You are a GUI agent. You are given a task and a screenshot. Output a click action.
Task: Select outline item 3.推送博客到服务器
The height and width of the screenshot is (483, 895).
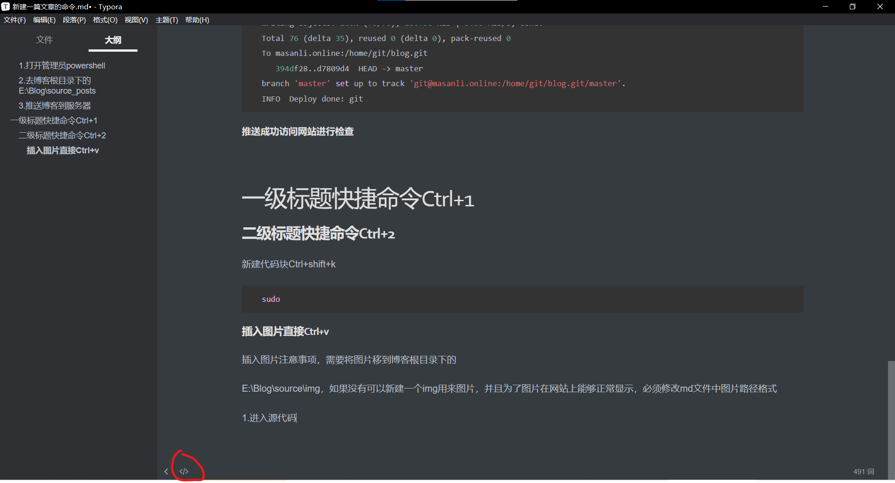pos(54,105)
